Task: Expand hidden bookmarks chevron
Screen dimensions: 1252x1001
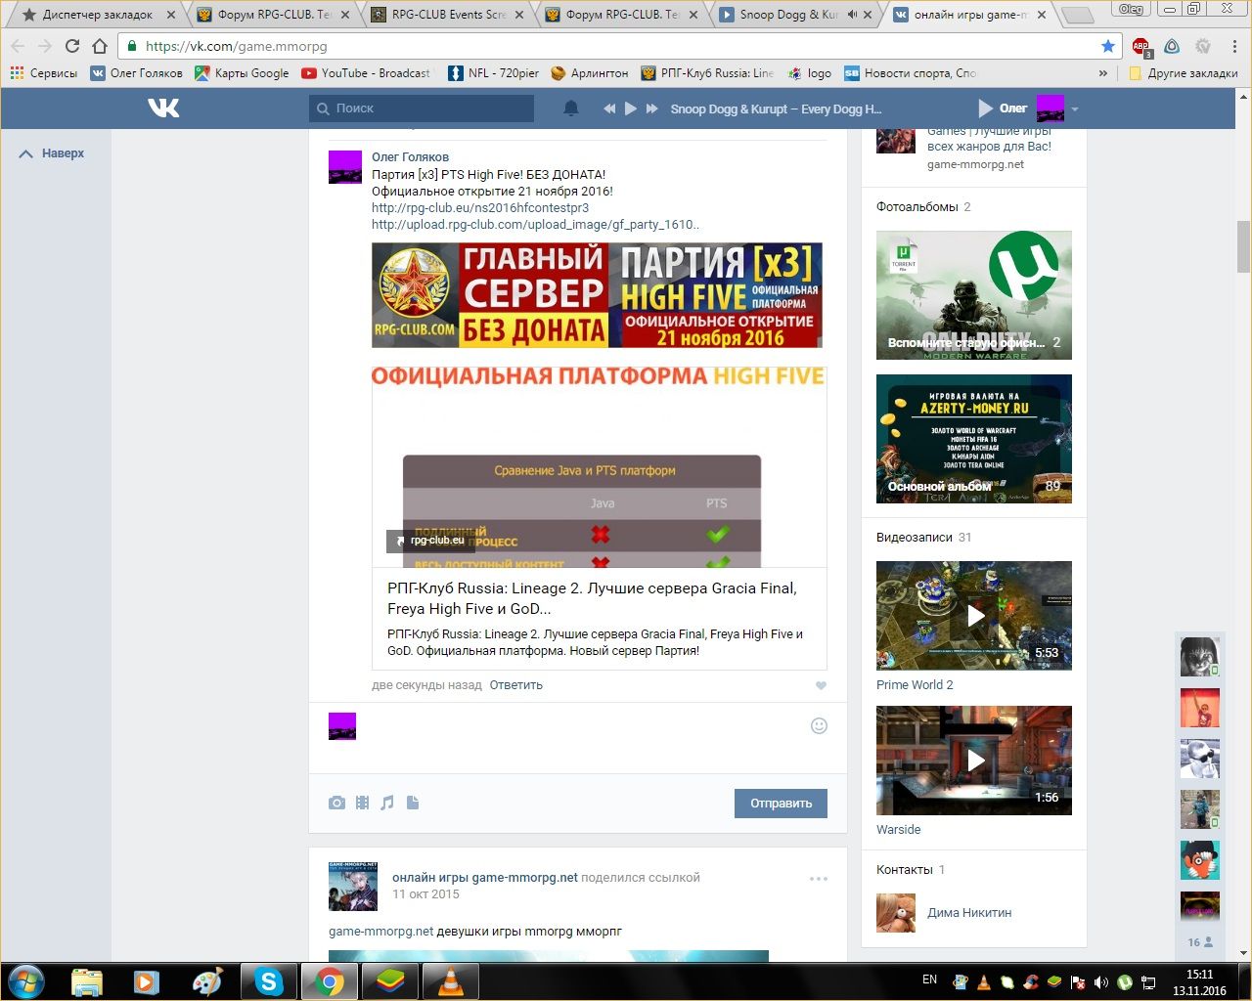Action: coord(1103,73)
